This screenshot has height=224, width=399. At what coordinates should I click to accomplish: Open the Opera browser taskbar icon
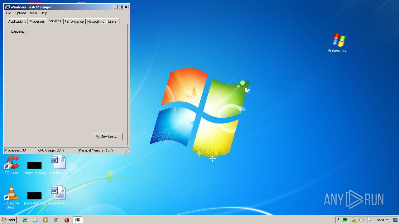pos(67,220)
